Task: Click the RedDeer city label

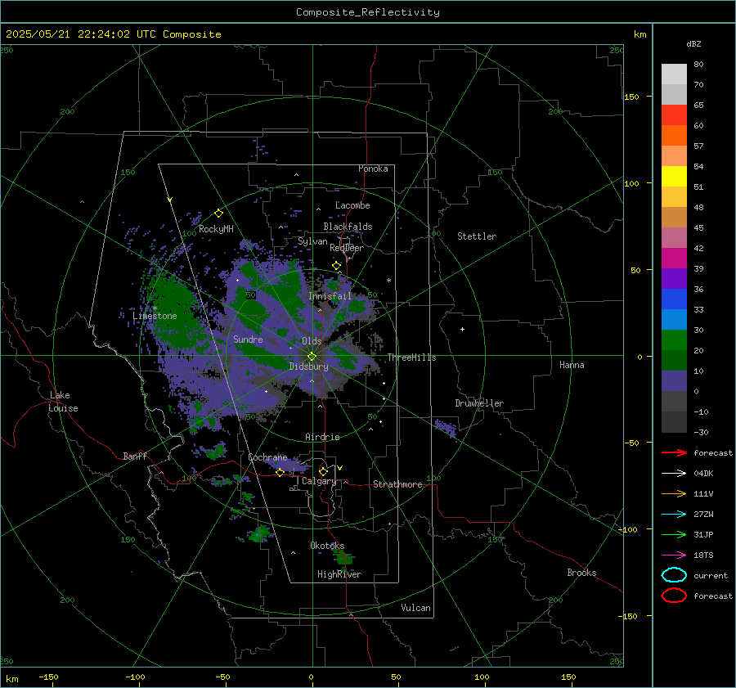Action: point(347,248)
